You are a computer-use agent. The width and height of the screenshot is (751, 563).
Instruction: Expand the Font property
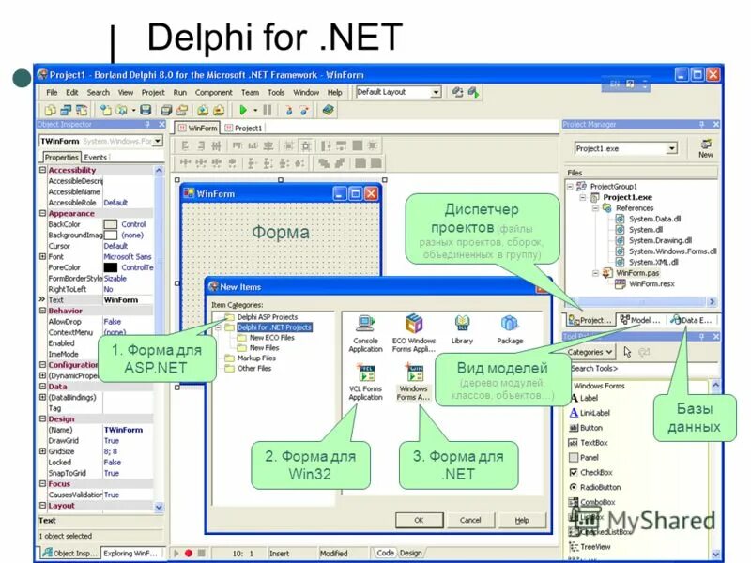click(42, 256)
